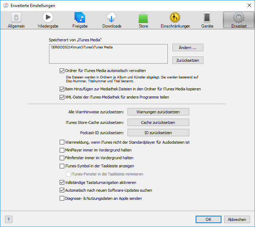The width and height of the screenshot is (255, 227).
Task: Open the Geräte devices pane
Action: [207, 20]
